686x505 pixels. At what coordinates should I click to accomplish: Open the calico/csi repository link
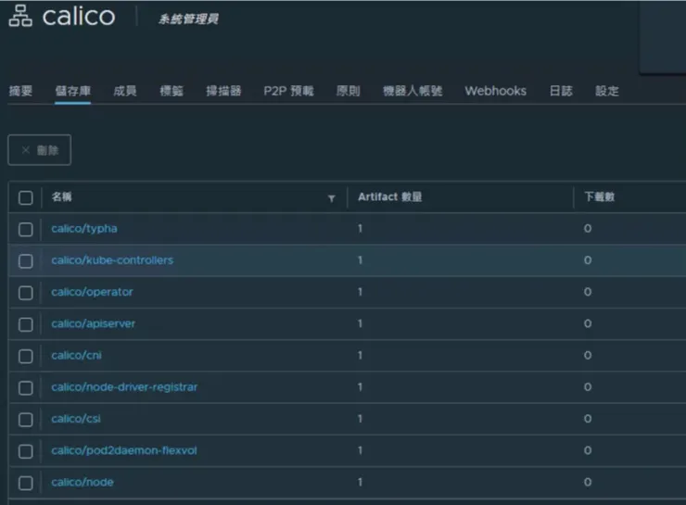76,419
